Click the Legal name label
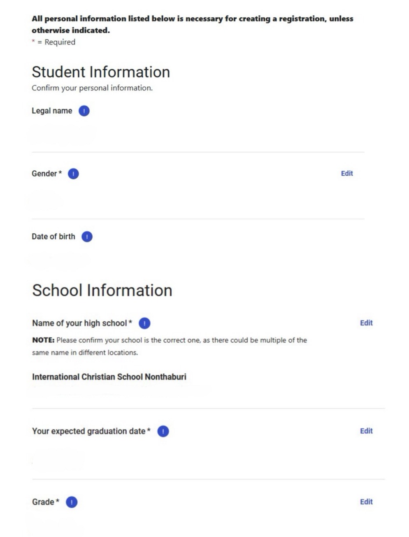 pyautogui.click(x=52, y=111)
